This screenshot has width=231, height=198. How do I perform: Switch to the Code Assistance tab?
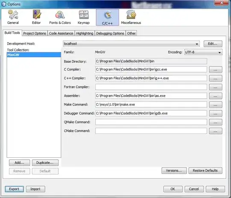pos(61,33)
